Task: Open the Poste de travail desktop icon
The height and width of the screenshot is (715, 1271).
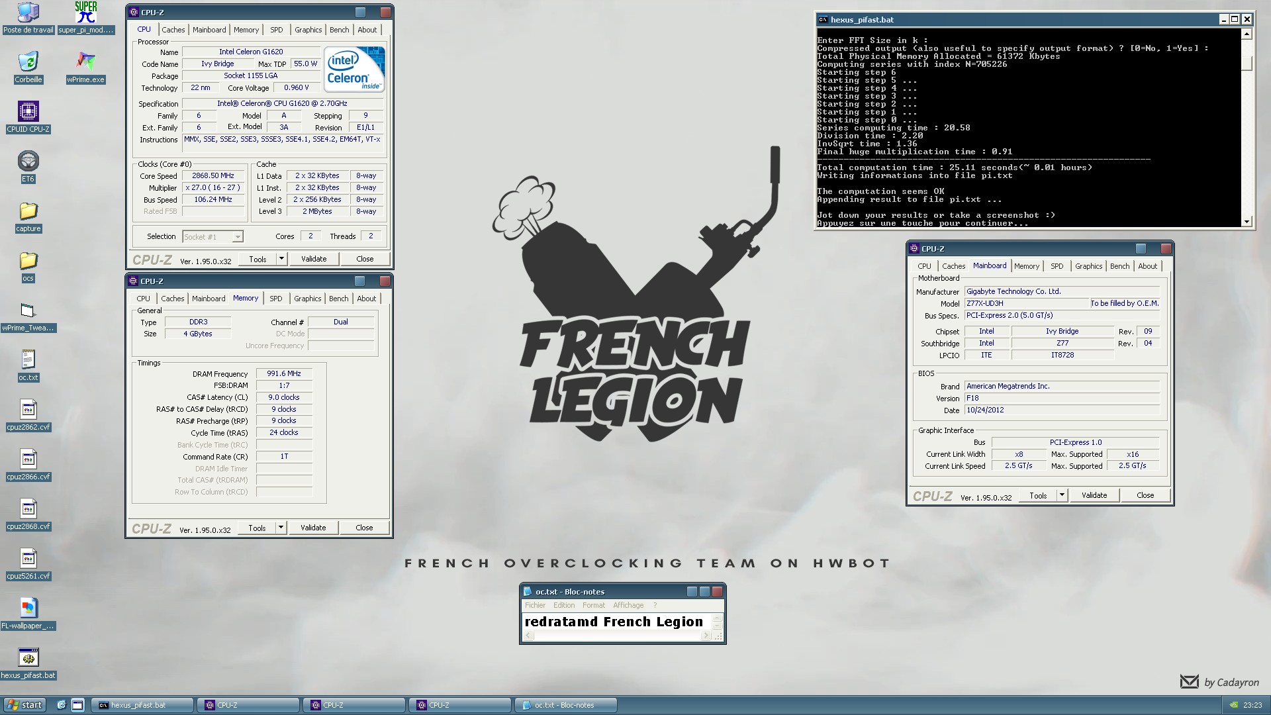Action: (28, 18)
